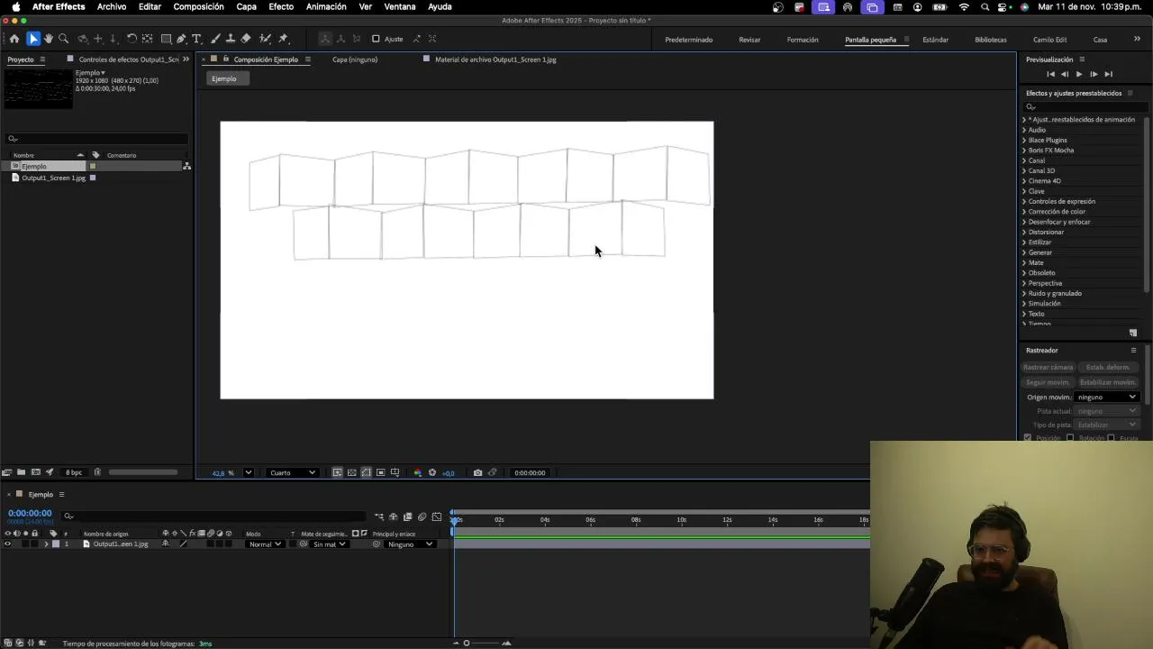The image size is (1153, 649).
Task: Open composition mini-flowchart in timeline
Action: click(379, 516)
